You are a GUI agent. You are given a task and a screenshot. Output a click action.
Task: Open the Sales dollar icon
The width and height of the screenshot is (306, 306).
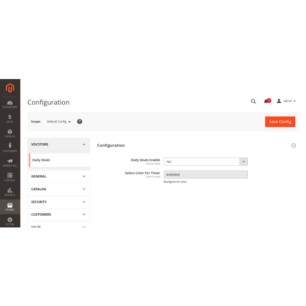tap(10, 118)
